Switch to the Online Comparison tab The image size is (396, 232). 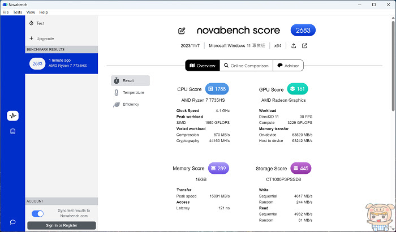pos(246,66)
